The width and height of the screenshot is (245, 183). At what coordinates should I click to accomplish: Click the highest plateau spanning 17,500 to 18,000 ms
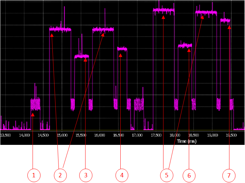pos(164,10)
